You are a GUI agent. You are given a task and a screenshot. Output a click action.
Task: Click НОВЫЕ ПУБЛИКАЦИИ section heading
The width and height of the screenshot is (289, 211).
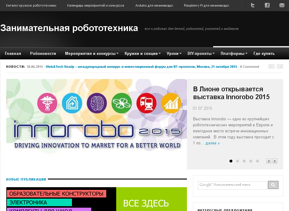click(26, 179)
